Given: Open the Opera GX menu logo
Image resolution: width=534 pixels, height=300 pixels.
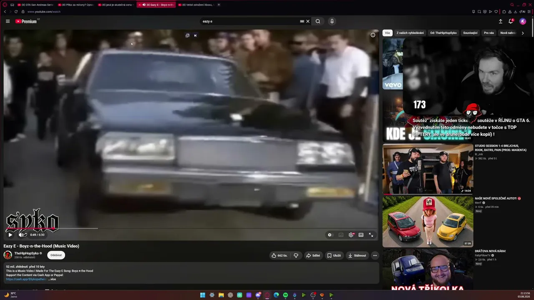Looking at the screenshot, I should coord(5,5).
